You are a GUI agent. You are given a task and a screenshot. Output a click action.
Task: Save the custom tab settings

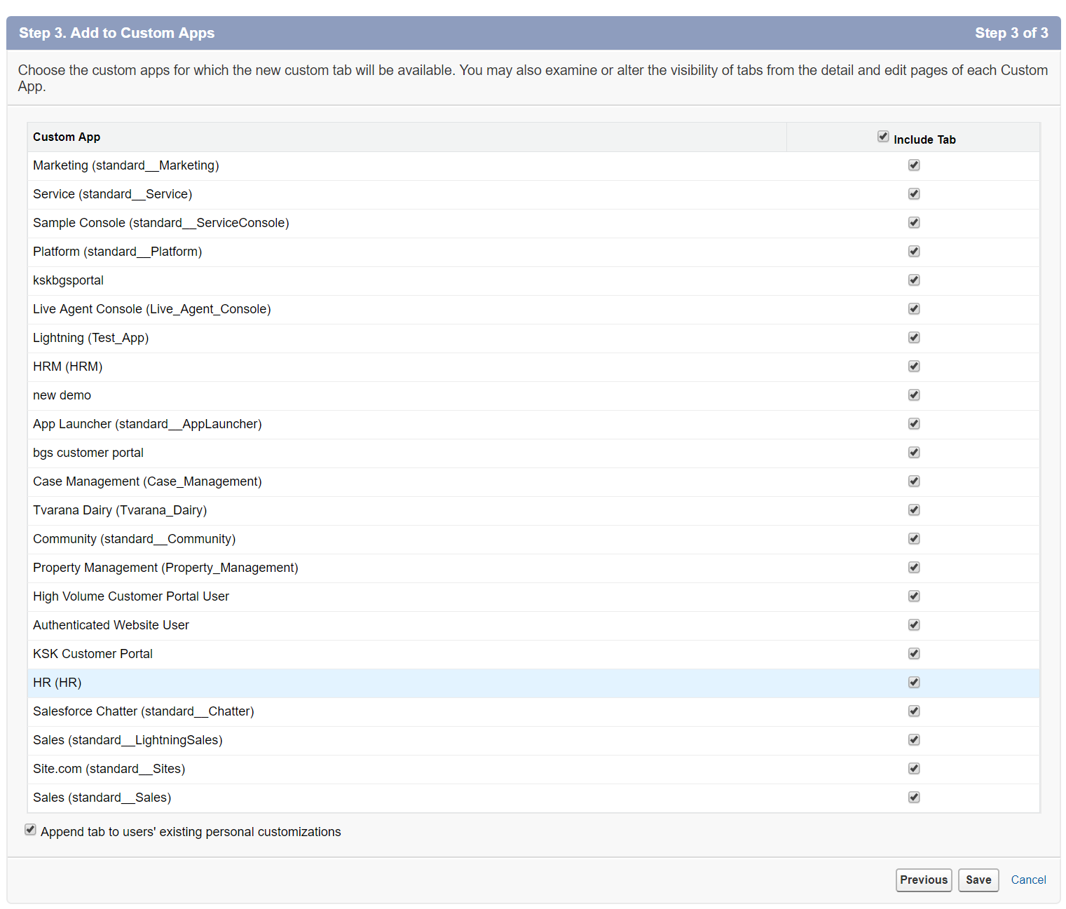[978, 880]
